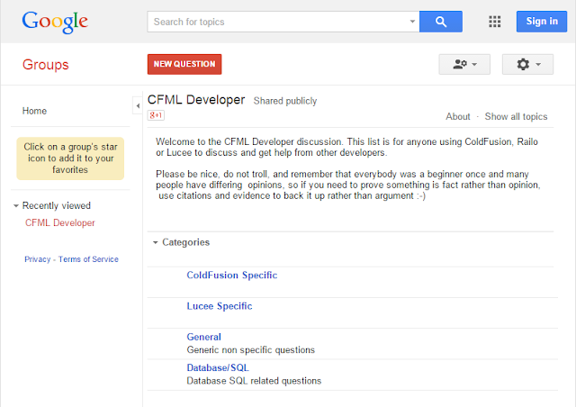The width and height of the screenshot is (576, 407).
Task: Go to Home in sidebar
Action: pos(34,111)
